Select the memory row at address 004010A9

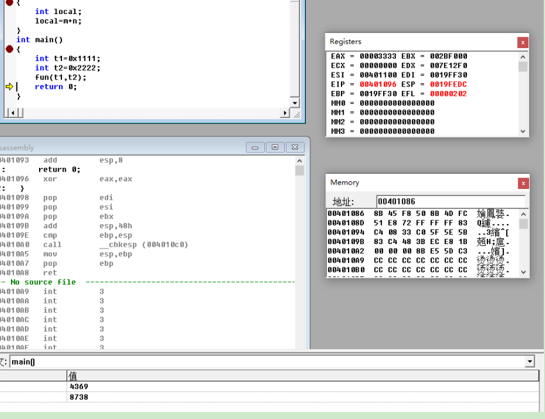tap(418, 261)
